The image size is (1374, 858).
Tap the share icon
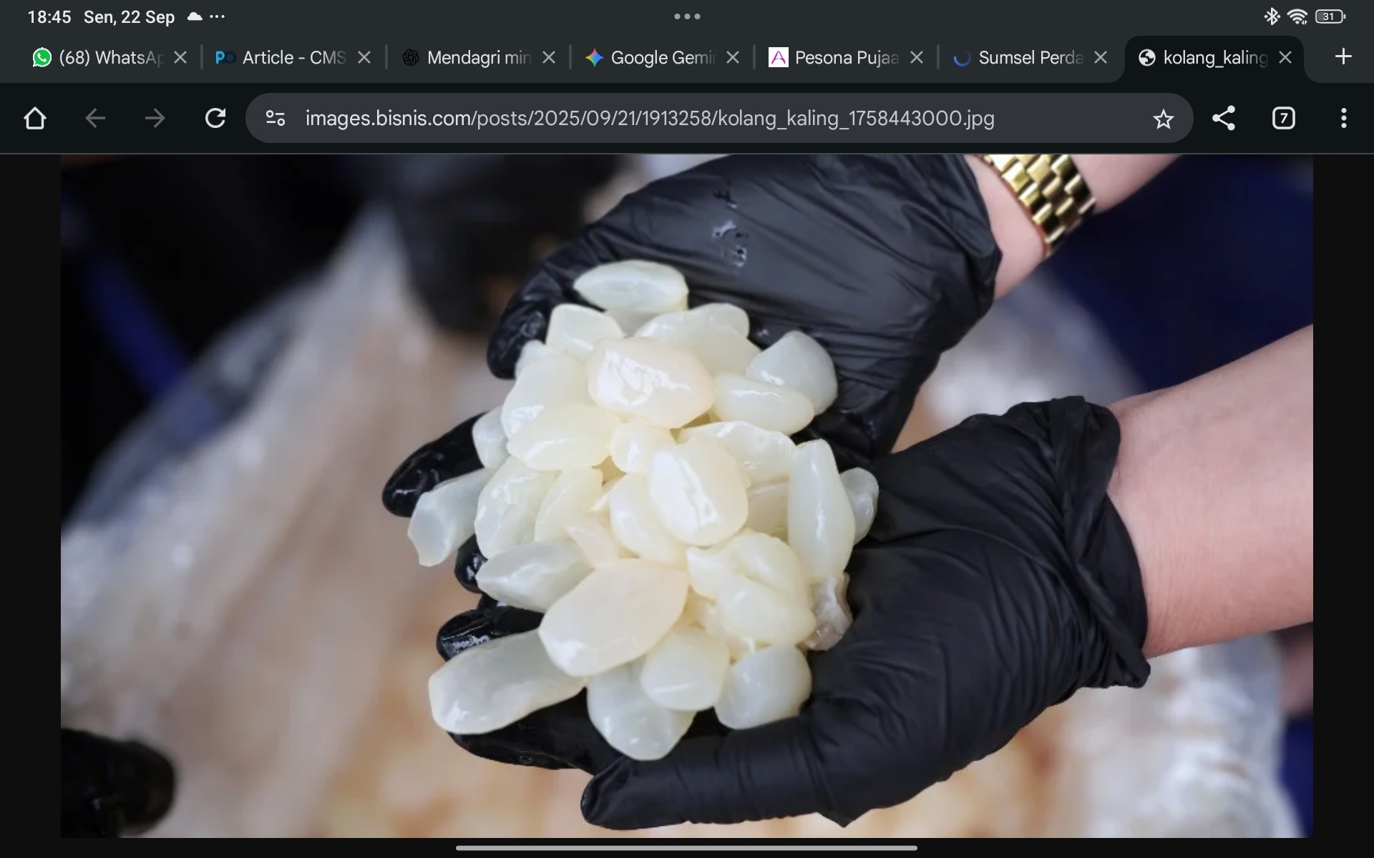click(x=1224, y=118)
